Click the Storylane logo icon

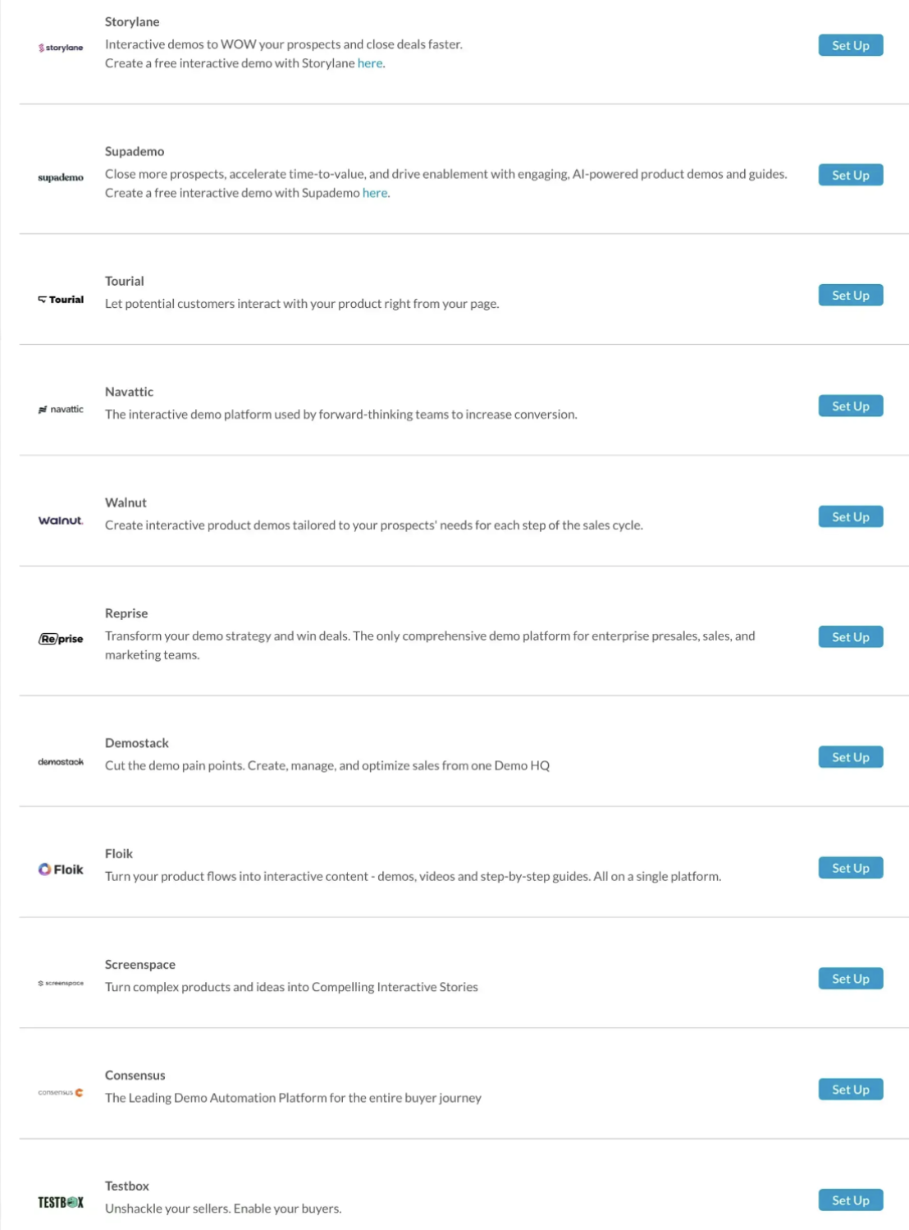[x=60, y=48]
